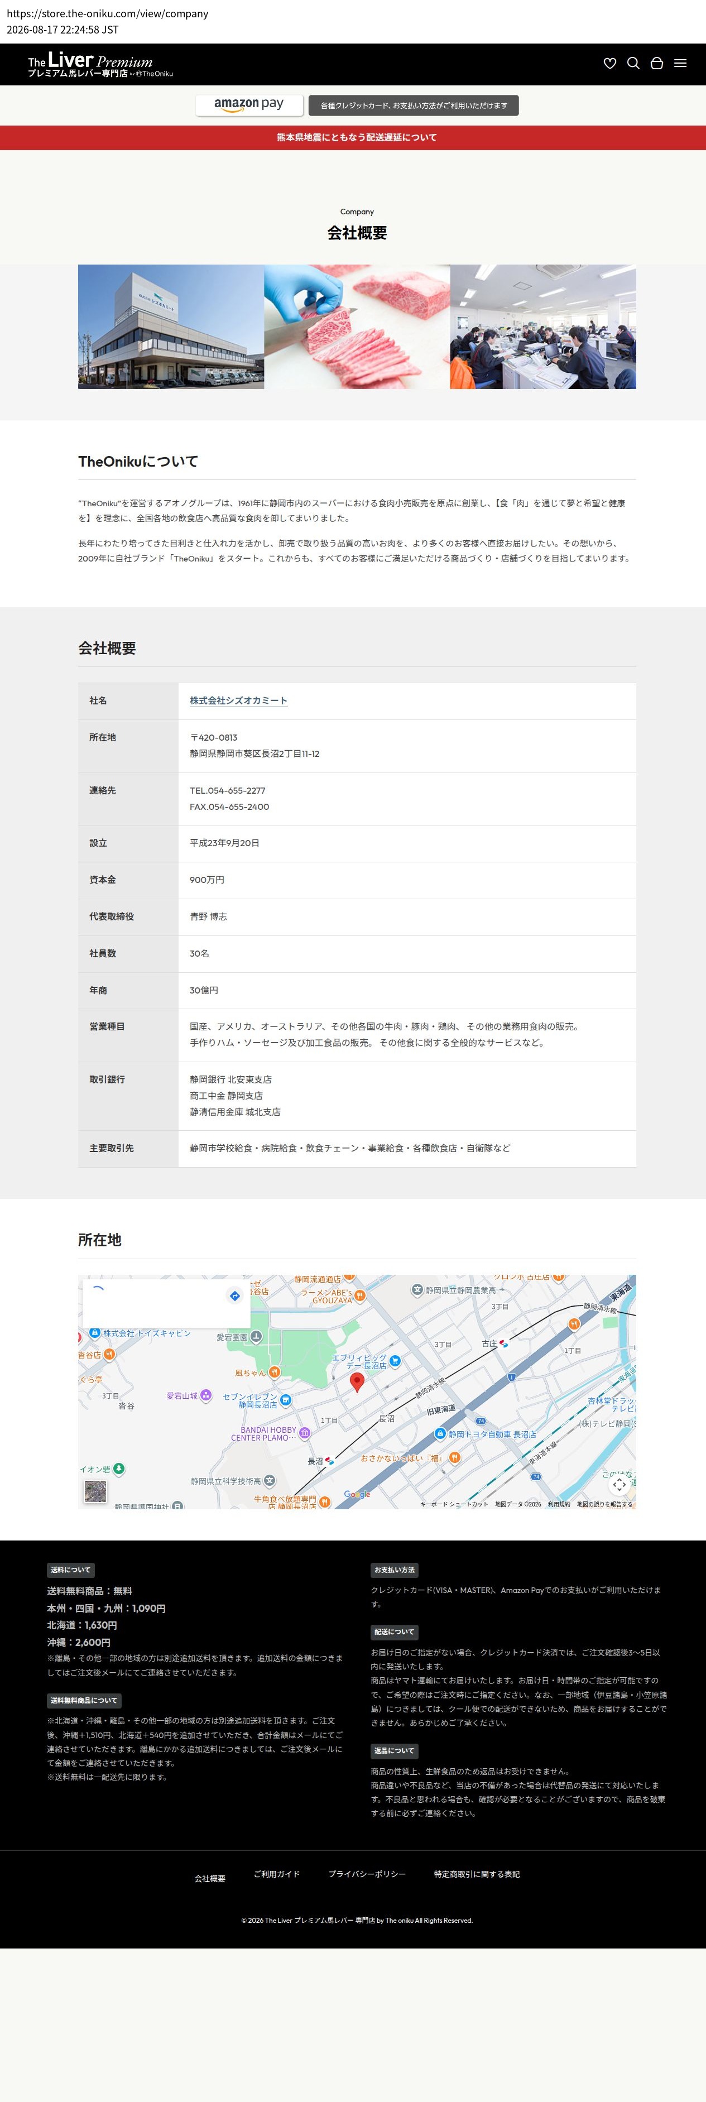Click the company building photo
This screenshot has width=706, height=2102.
coord(171,327)
